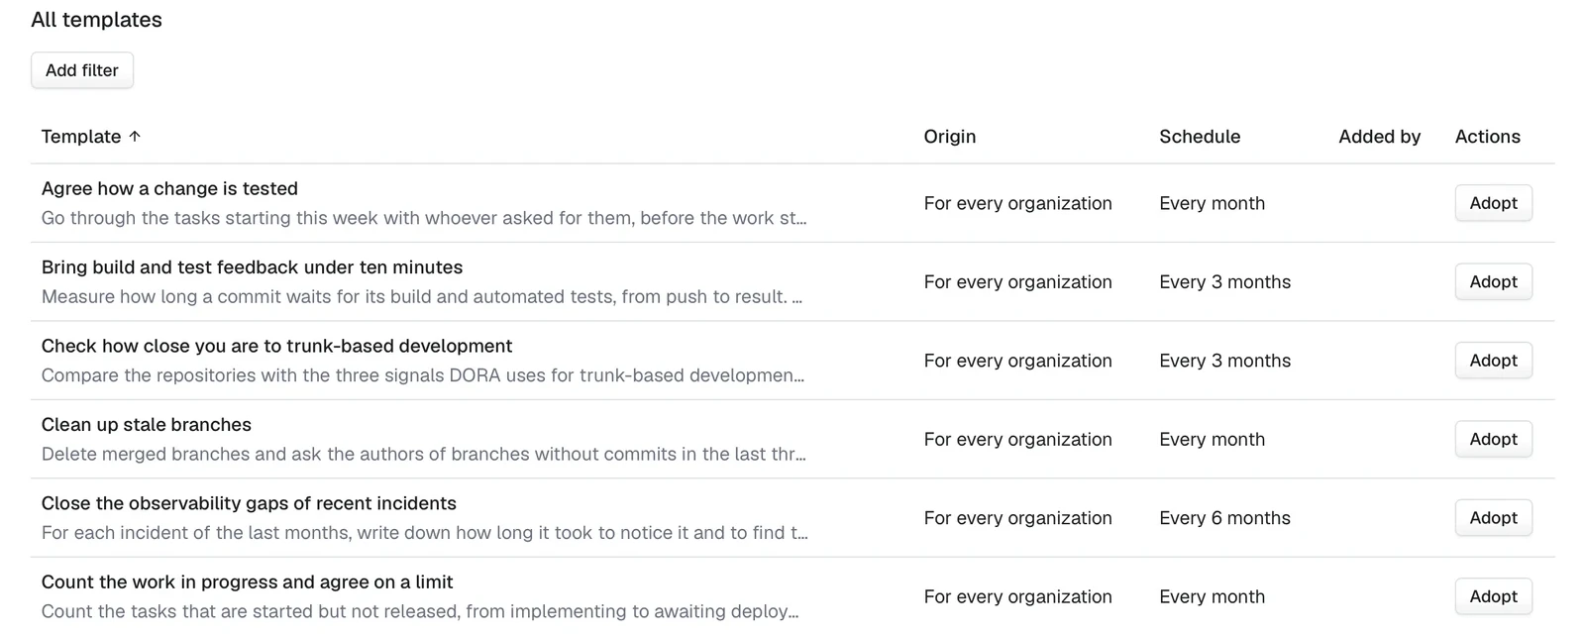This screenshot has height=635, width=1585.
Task: Adopt the trunk-based development check template
Action: (x=1493, y=361)
